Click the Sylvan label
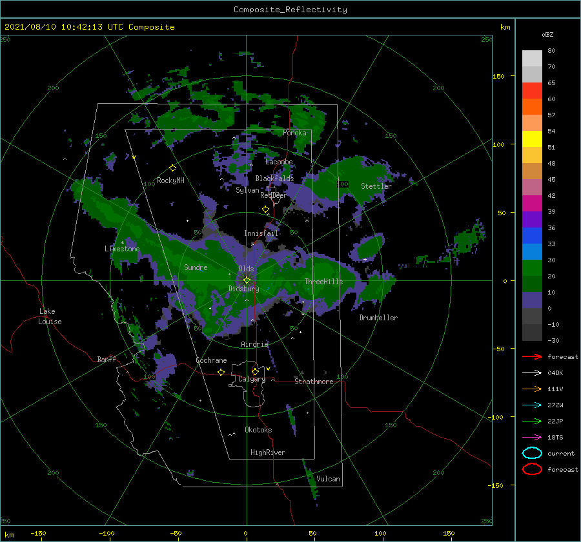This screenshot has height=542, width=581. pos(247,190)
